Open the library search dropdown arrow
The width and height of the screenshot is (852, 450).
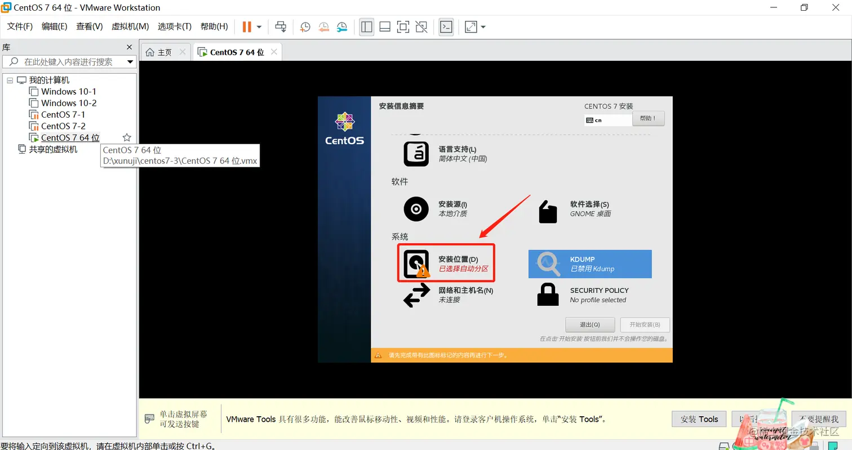click(x=130, y=62)
